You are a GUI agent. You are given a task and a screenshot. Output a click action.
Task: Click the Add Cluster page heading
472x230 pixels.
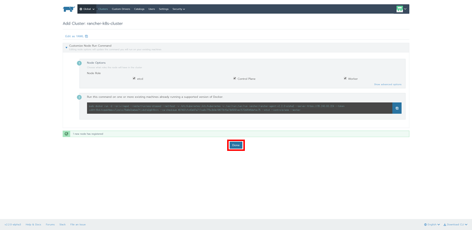click(93, 24)
